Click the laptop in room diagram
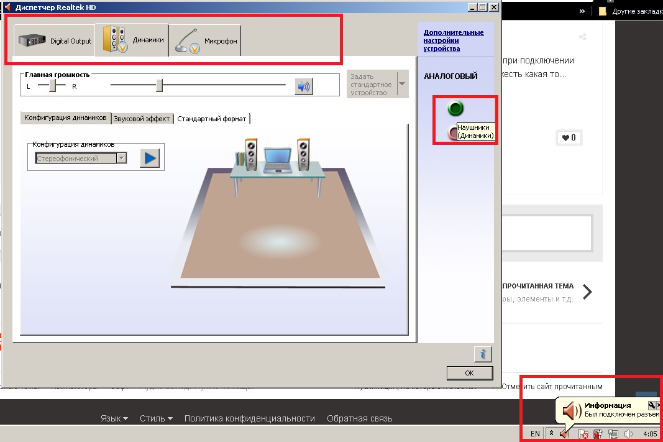Viewport: 663px width, 442px height. [277, 160]
